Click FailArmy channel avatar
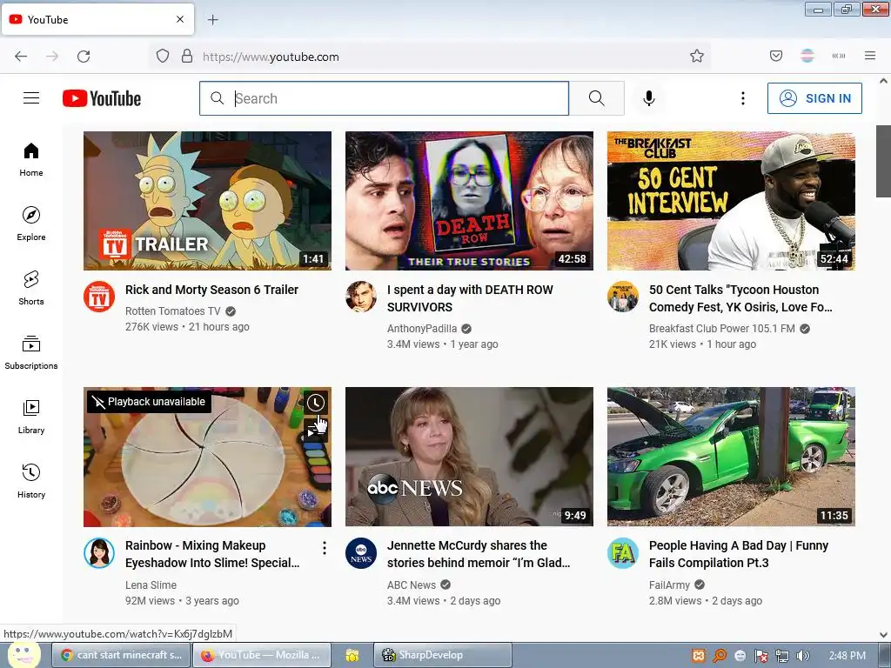The image size is (891, 668). tap(623, 553)
